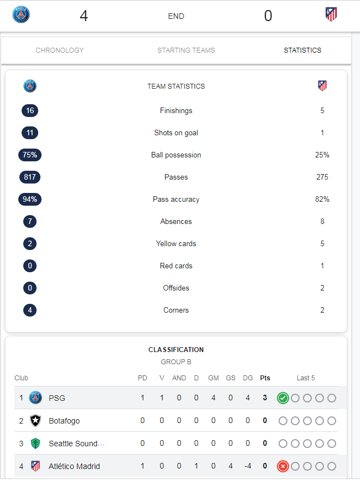This screenshot has height=484, width=360.
Task: Open PSG team link in table
Action: 56,398
